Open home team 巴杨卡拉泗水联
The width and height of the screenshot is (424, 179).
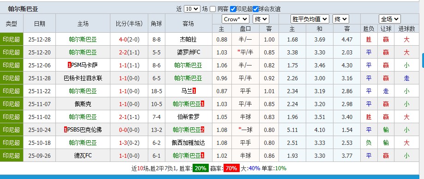coord(83,78)
